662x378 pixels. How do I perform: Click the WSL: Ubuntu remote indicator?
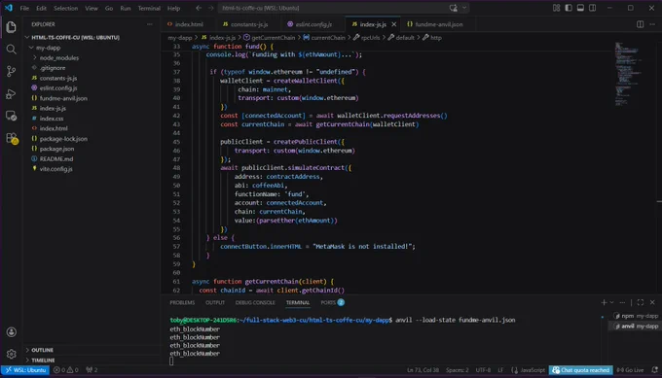[25, 370]
